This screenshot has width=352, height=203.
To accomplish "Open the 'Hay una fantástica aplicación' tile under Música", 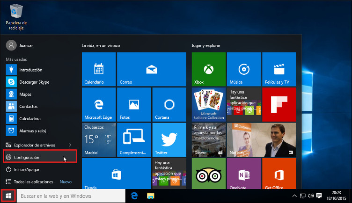I will pyautogui.click(x=244, y=104).
